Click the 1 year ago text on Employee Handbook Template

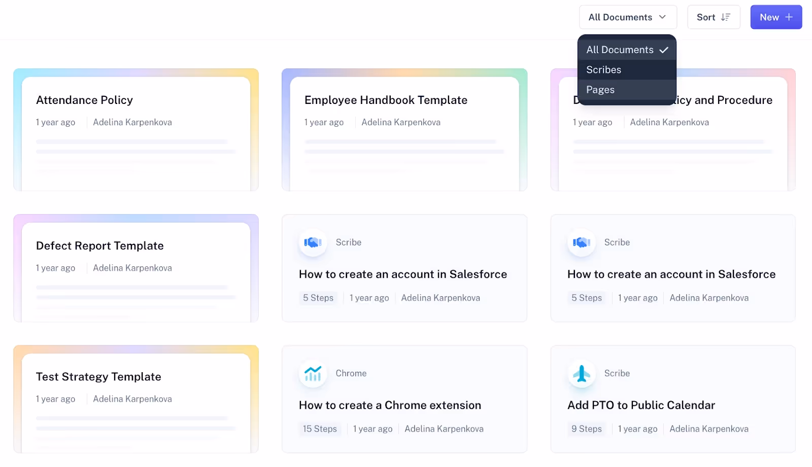pyautogui.click(x=324, y=122)
